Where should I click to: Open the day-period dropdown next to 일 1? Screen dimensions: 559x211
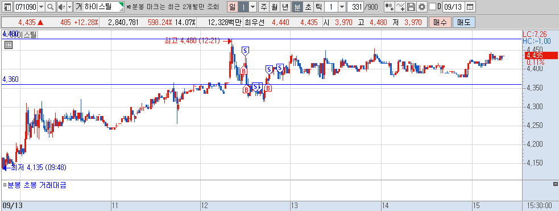252,6
